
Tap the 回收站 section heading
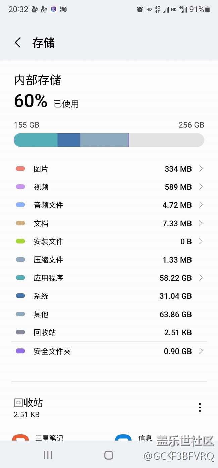coord(29,403)
